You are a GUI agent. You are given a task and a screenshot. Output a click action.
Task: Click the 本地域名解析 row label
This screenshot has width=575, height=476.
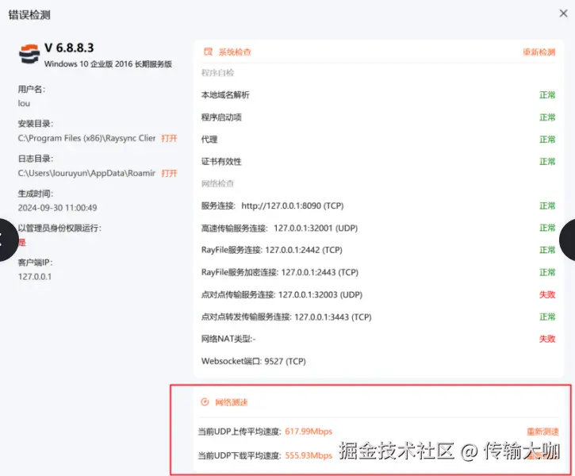[x=225, y=95]
